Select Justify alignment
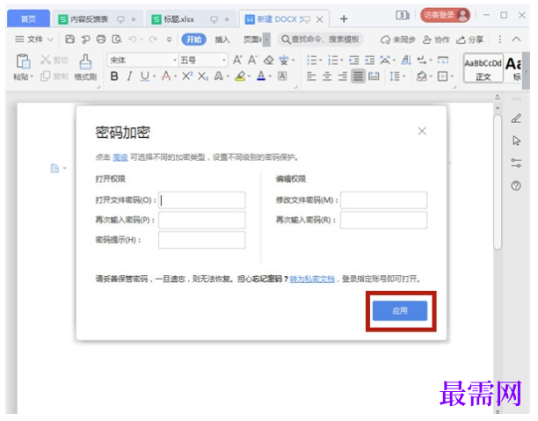Image resolution: width=538 pixels, height=421 pixels. tap(358, 76)
